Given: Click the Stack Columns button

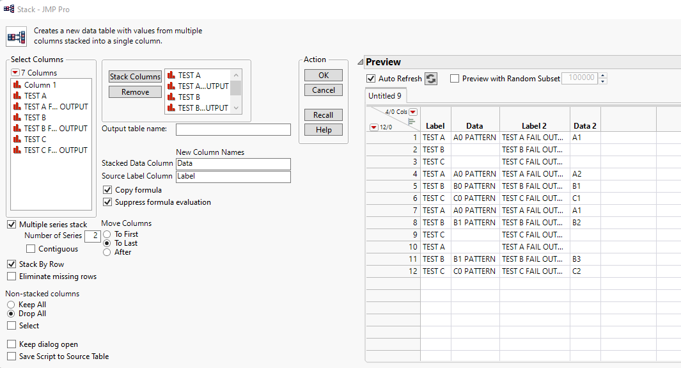Looking at the screenshot, I should pos(135,77).
